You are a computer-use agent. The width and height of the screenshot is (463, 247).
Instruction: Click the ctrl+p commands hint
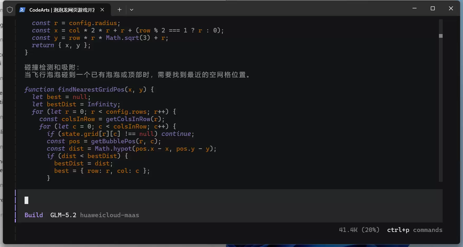point(415,230)
